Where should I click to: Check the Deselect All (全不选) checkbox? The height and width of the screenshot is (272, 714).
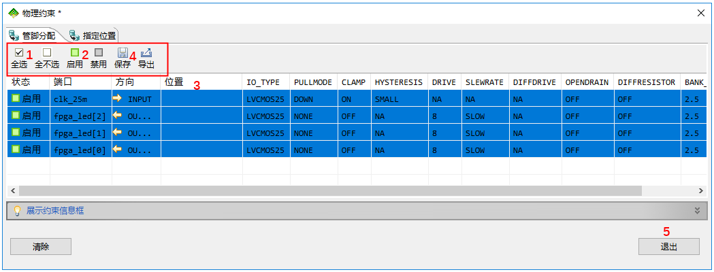(47, 52)
